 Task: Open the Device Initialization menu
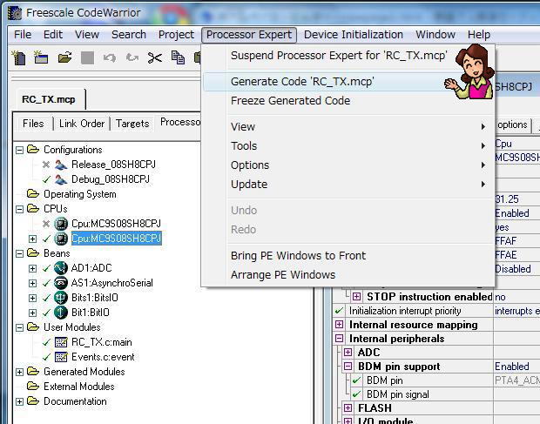[x=354, y=35]
